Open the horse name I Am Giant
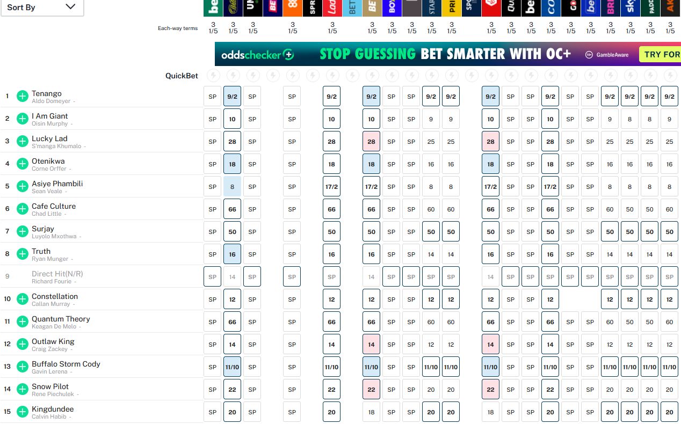The height and width of the screenshot is (424, 681). [49, 116]
